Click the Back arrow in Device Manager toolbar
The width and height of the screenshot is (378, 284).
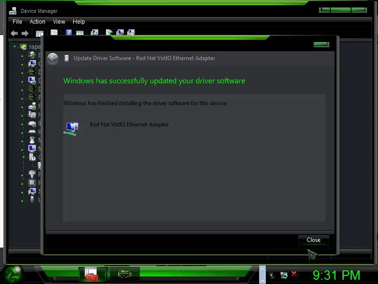tap(14, 33)
